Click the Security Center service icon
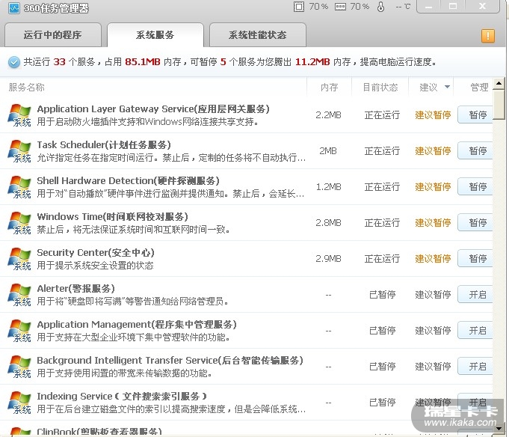 click(x=19, y=259)
